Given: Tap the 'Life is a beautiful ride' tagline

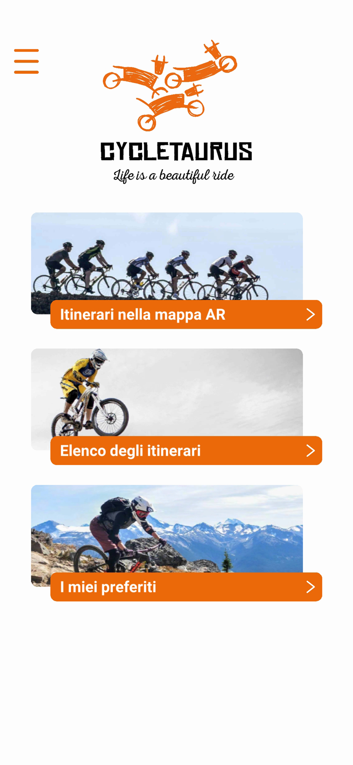Looking at the screenshot, I should [174, 176].
